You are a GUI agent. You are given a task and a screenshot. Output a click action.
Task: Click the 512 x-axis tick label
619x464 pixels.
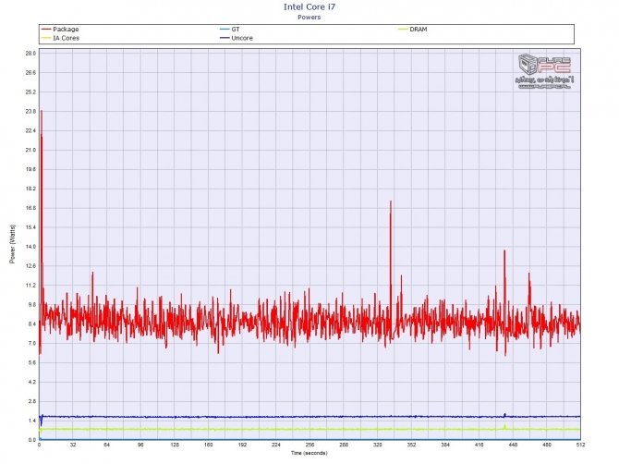pos(580,445)
